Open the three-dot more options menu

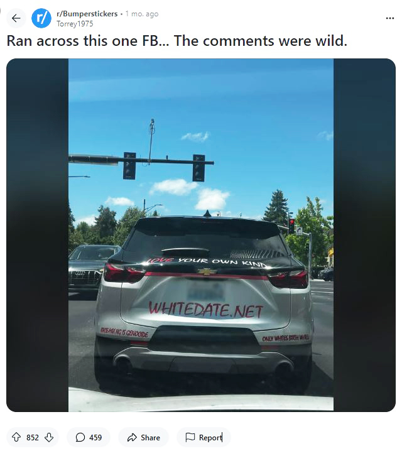[390, 18]
